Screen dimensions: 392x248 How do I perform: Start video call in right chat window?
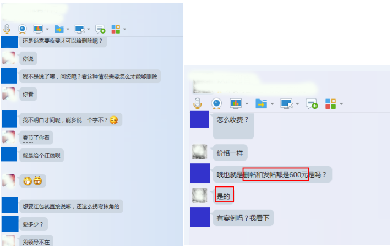click(216, 103)
